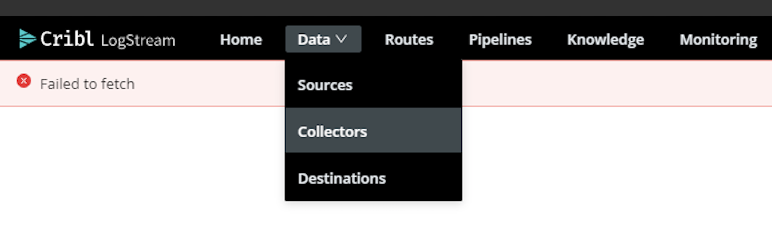Go to the Home page
Screen dimensions: 772x233
[241, 39]
